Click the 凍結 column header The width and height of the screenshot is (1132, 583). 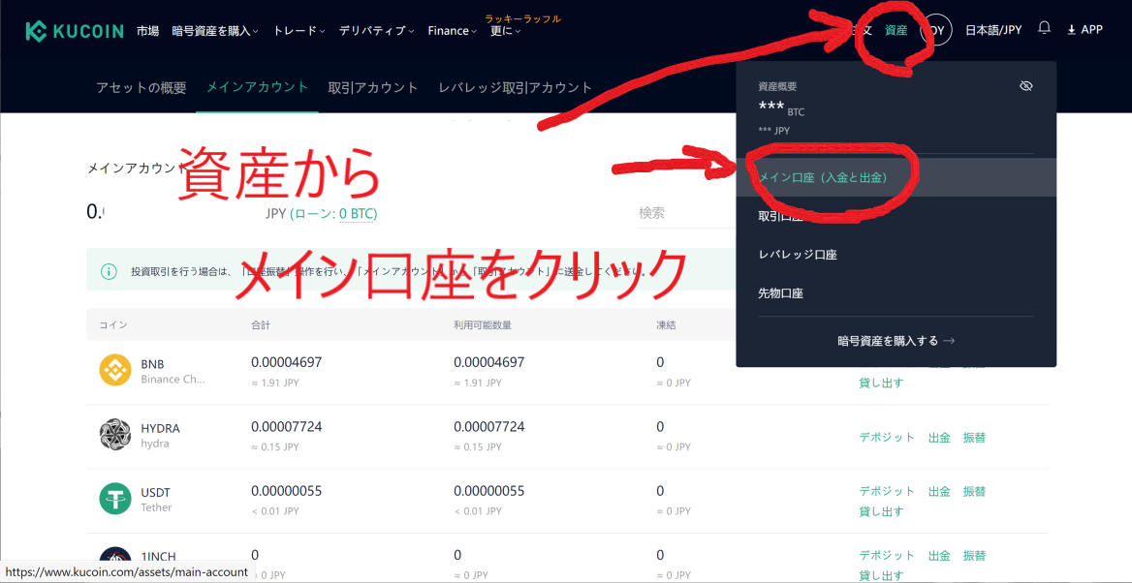[666, 324]
